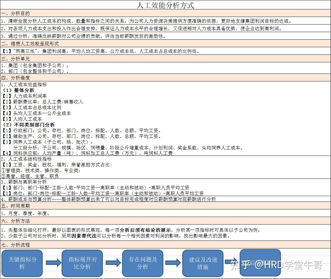Click the arrow after 建议及改进措施
Image resolution: width=331 pixels, height=279 pixels.
click(x=232, y=262)
